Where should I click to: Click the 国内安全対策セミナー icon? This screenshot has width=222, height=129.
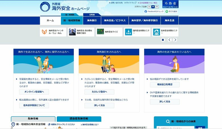128,32
